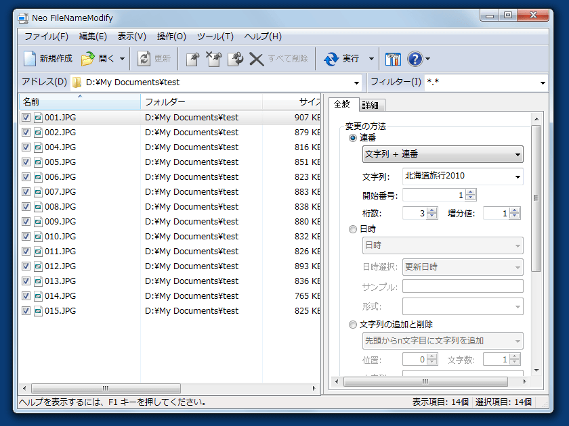Open the 文字列 + 連番 method dropdown
The width and height of the screenshot is (569, 426).
point(443,154)
